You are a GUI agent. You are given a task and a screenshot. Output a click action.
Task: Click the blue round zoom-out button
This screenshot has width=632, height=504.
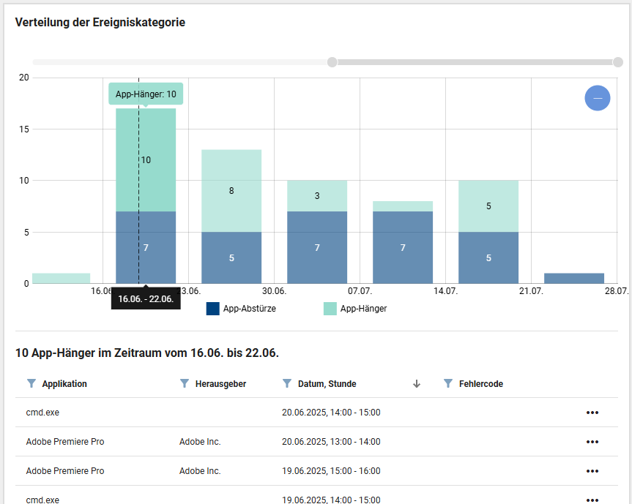[597, 98]
